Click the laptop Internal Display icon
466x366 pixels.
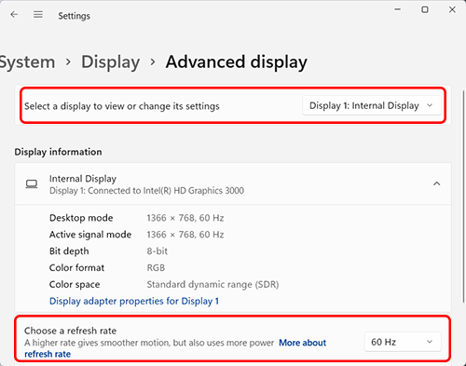[32, 184]
